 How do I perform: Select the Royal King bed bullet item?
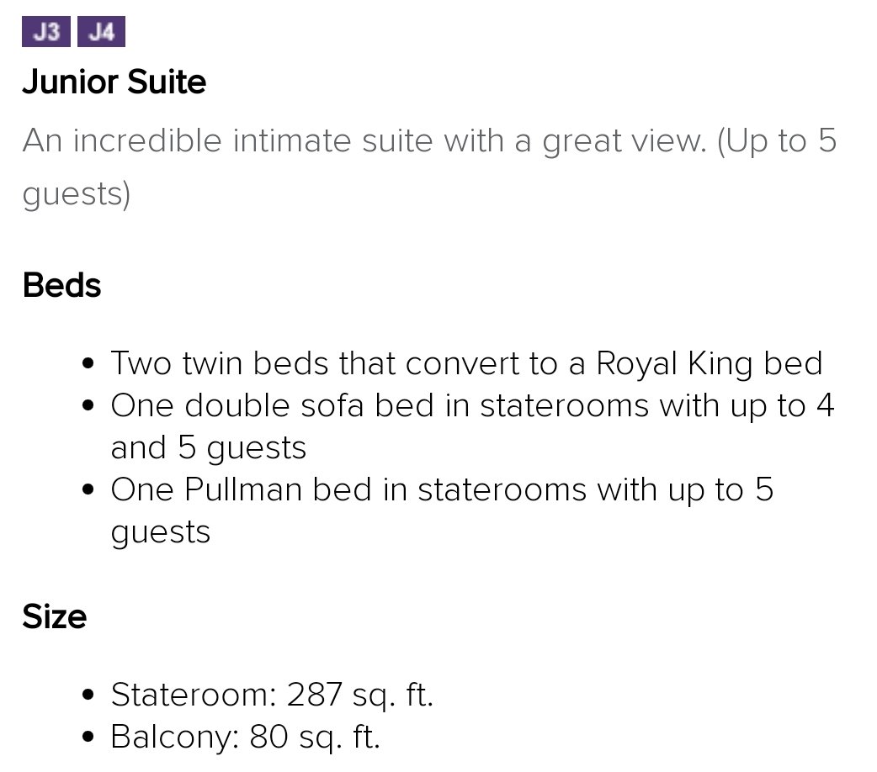466,363
